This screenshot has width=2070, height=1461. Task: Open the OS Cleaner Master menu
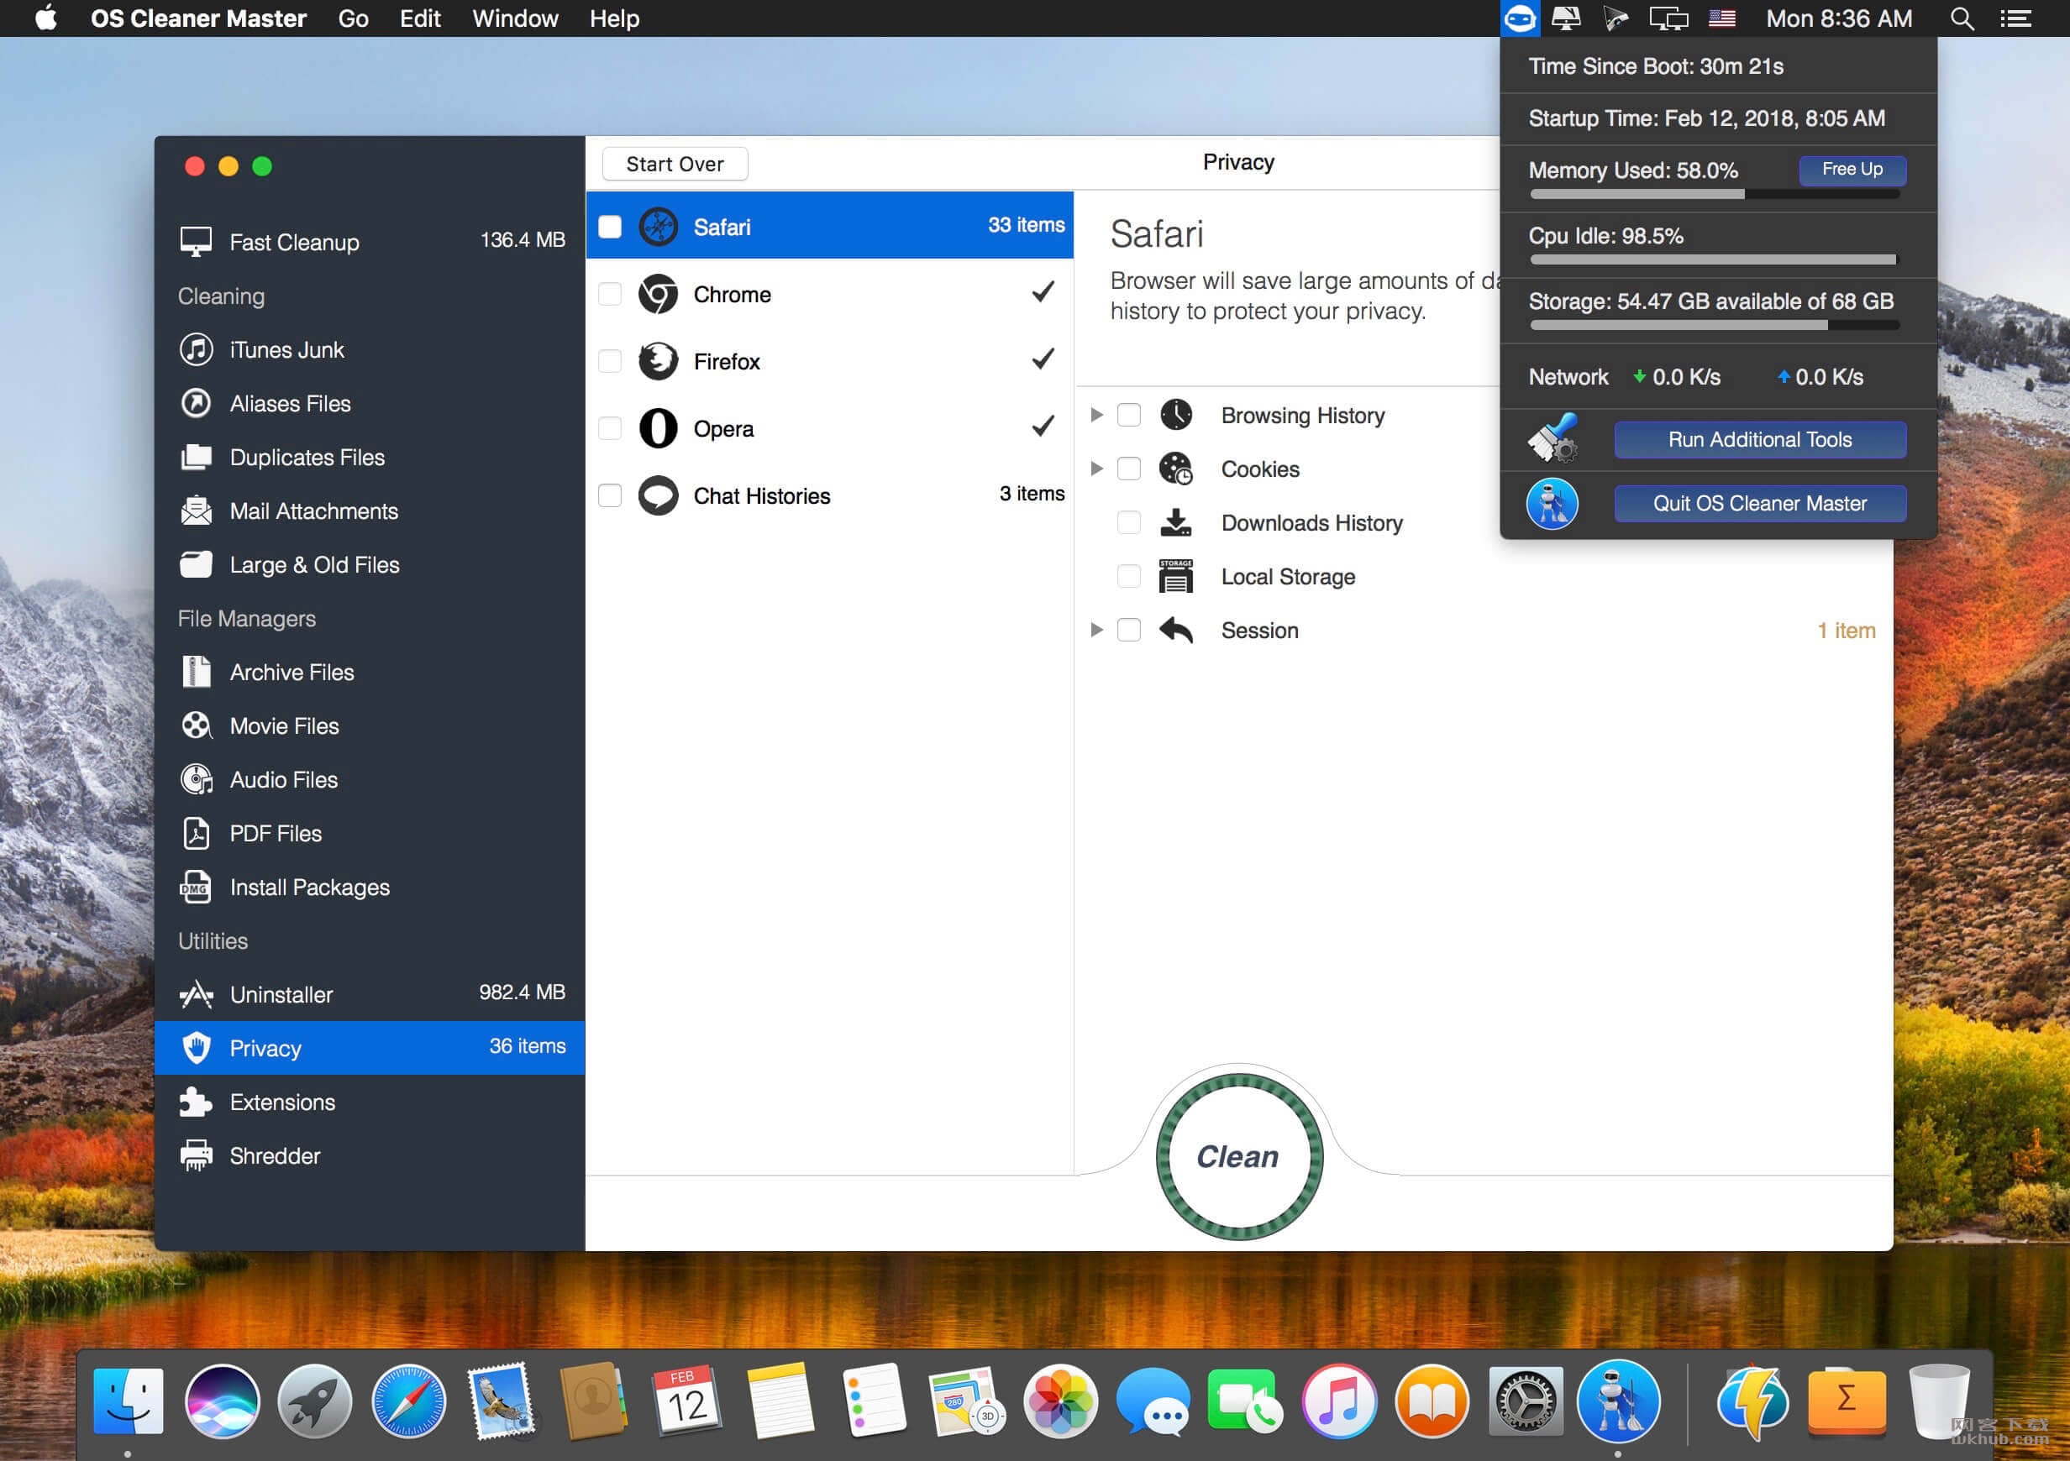(x=198, y=18)
